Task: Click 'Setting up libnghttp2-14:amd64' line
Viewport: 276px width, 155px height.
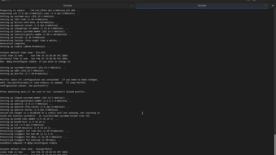Action: coord(34,28)
